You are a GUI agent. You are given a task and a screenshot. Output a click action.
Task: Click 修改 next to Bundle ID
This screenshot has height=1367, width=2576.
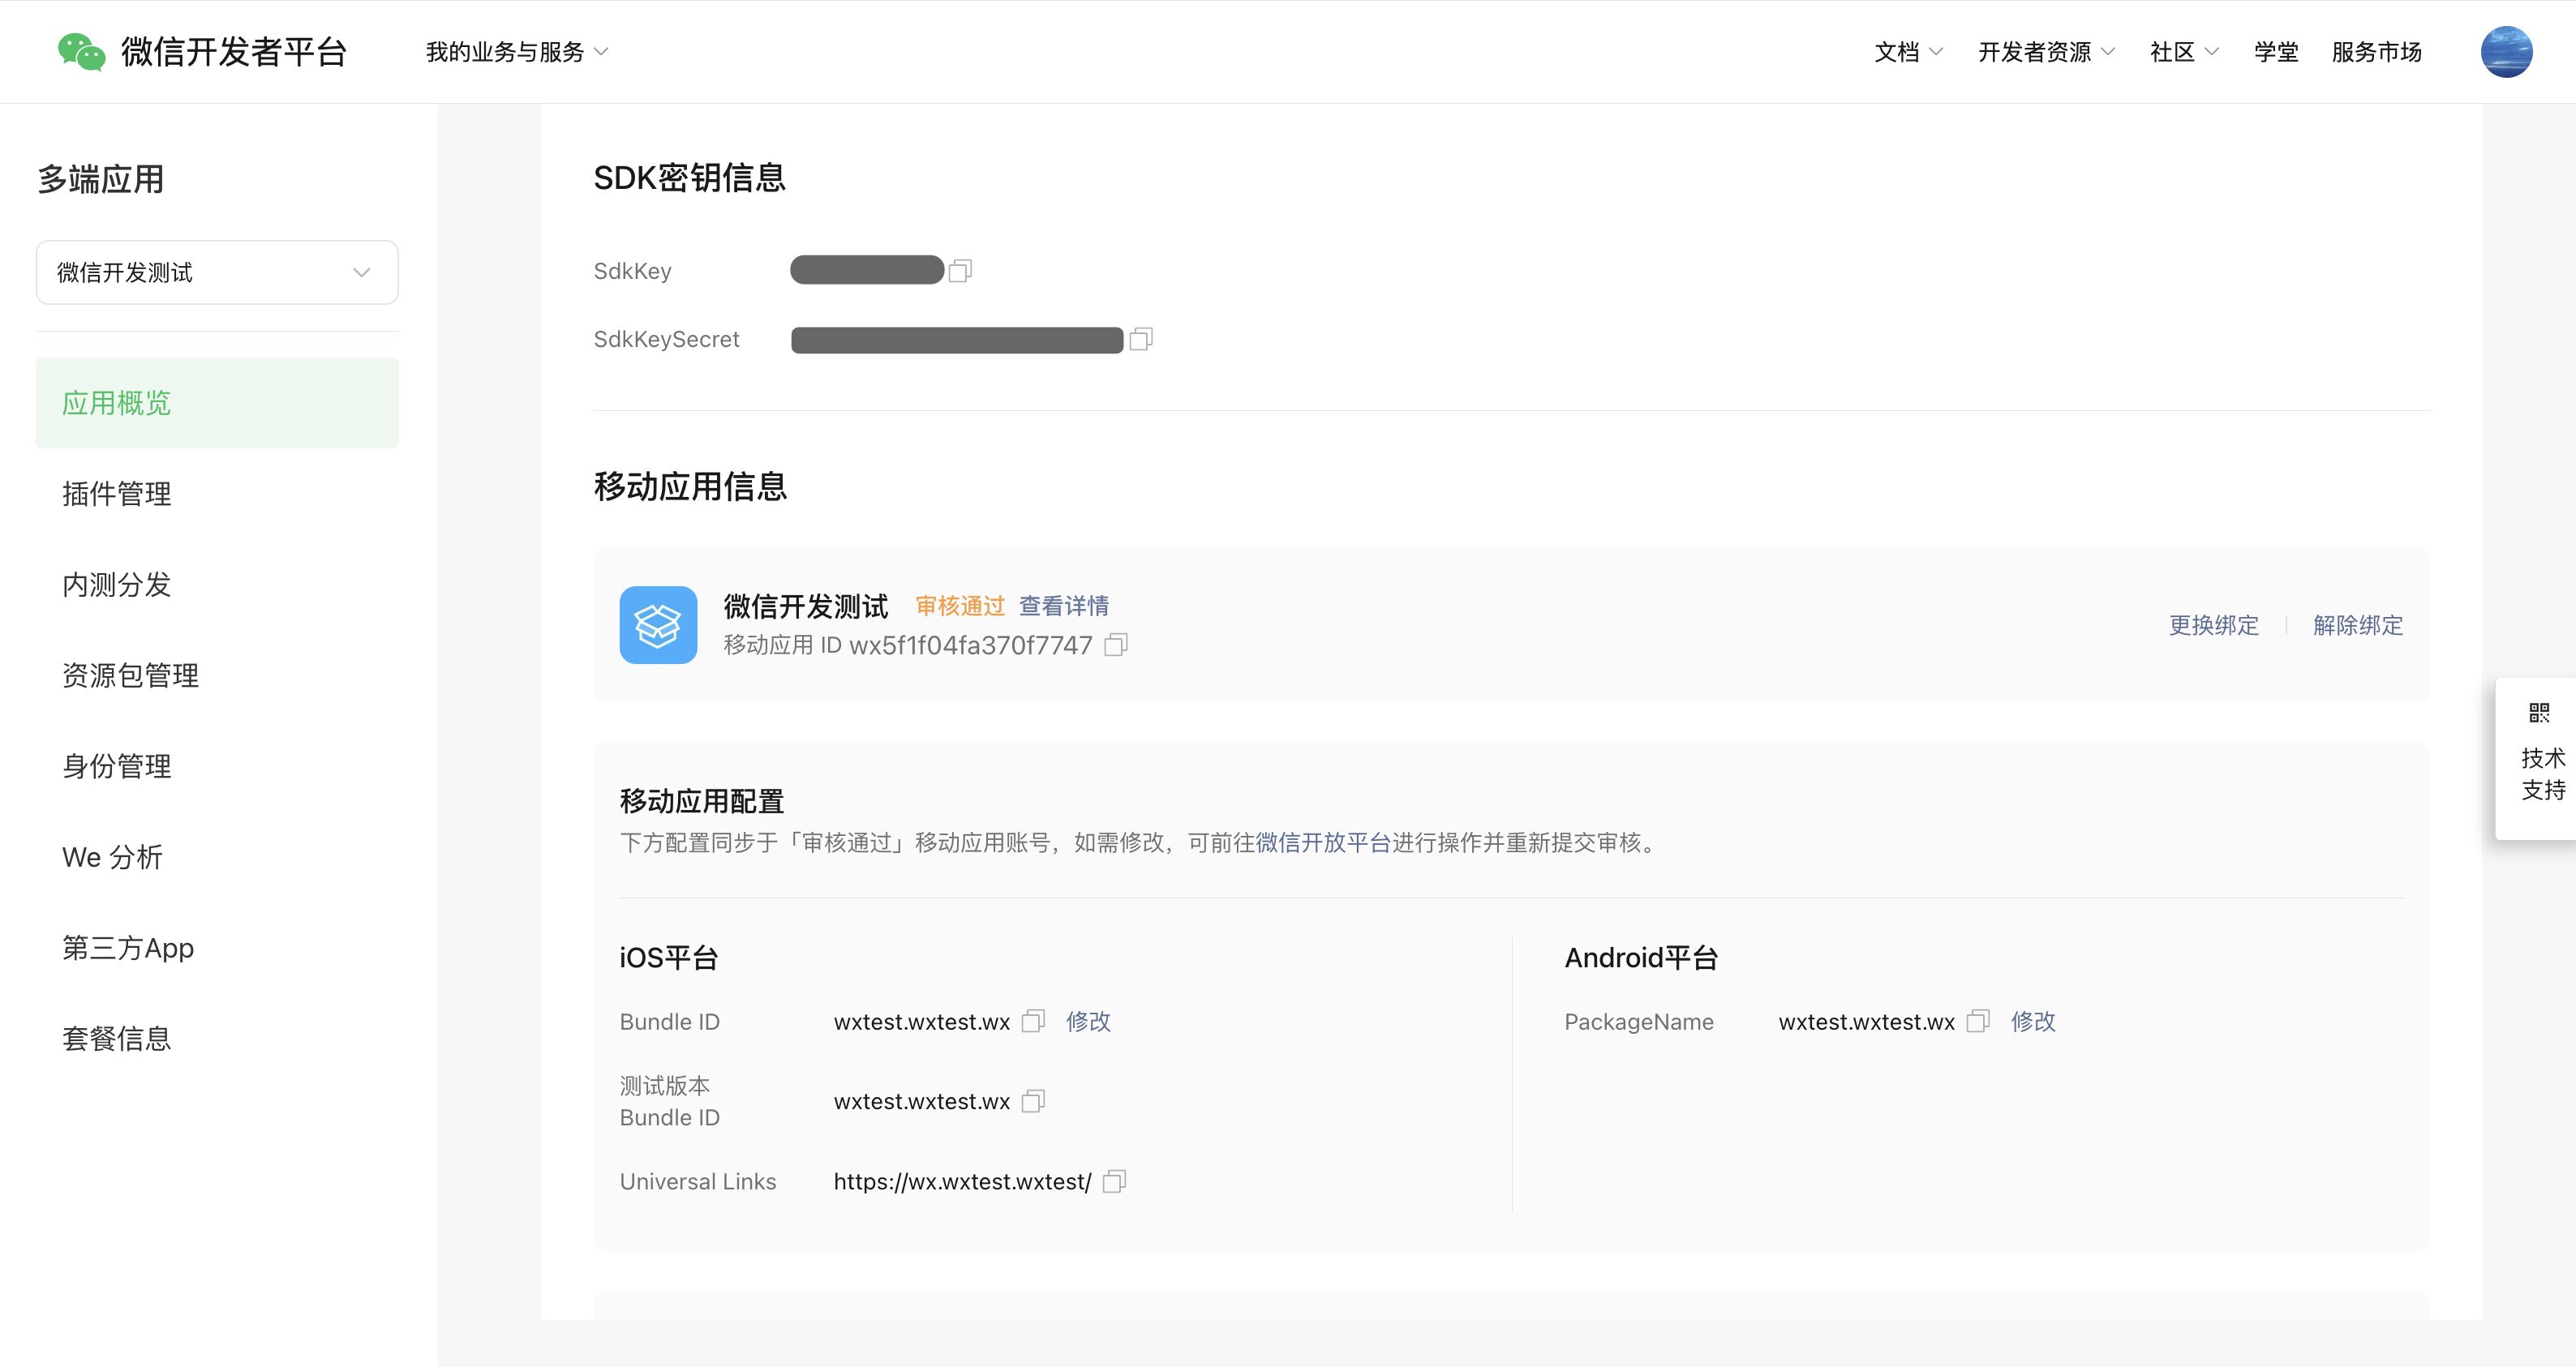point(1088,1021)
